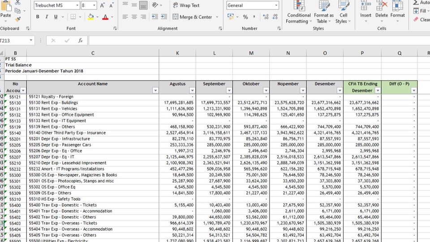Click the Cut scissors icon
This screenshot has width=430, height=242.
pyautogui.click(x=17, y=3)
